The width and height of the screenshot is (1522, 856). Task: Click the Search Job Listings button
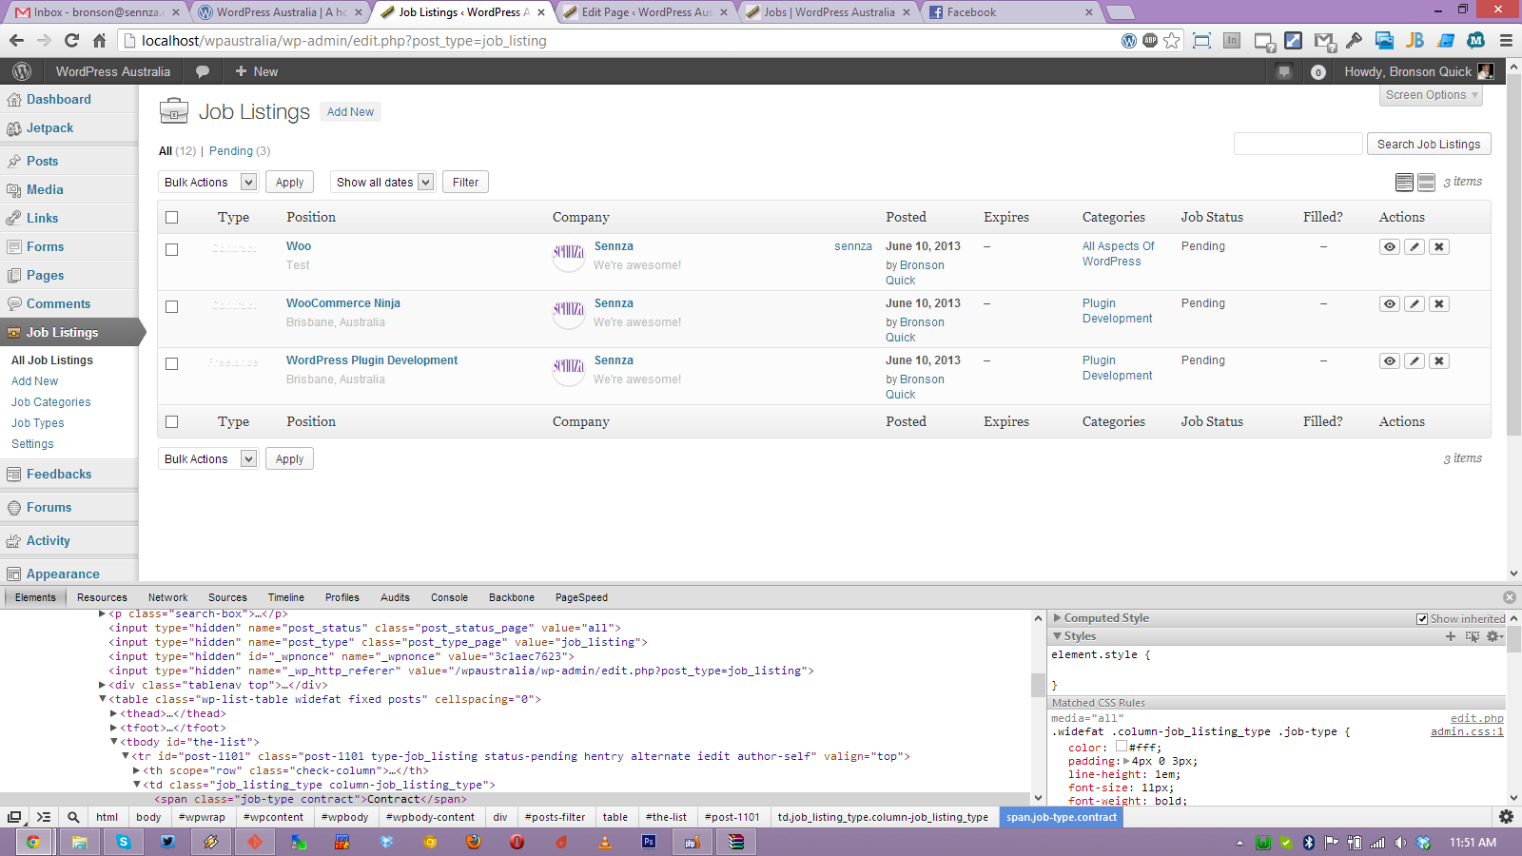(1429, 145)
